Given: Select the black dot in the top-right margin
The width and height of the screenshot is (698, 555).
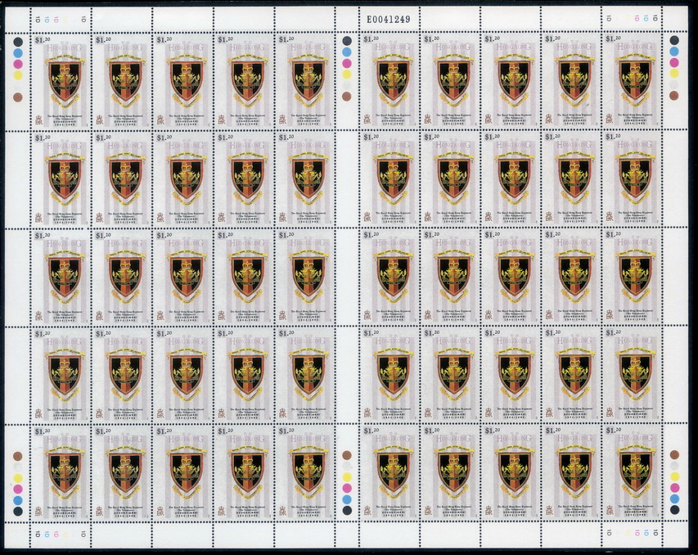Looking at the screenshot, I should tap(674, 40).
